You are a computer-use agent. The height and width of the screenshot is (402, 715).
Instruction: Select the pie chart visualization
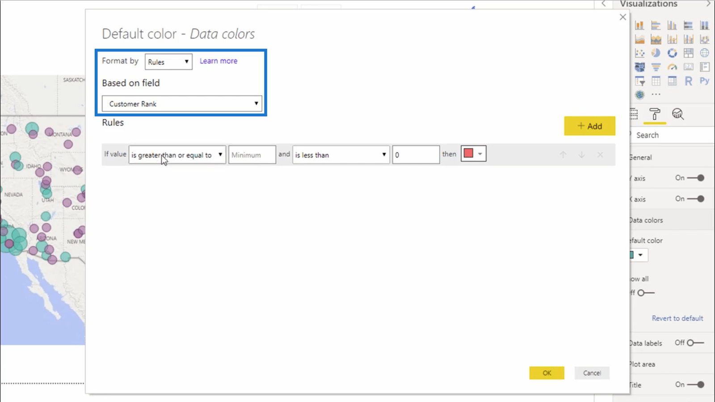pos(656,53)
